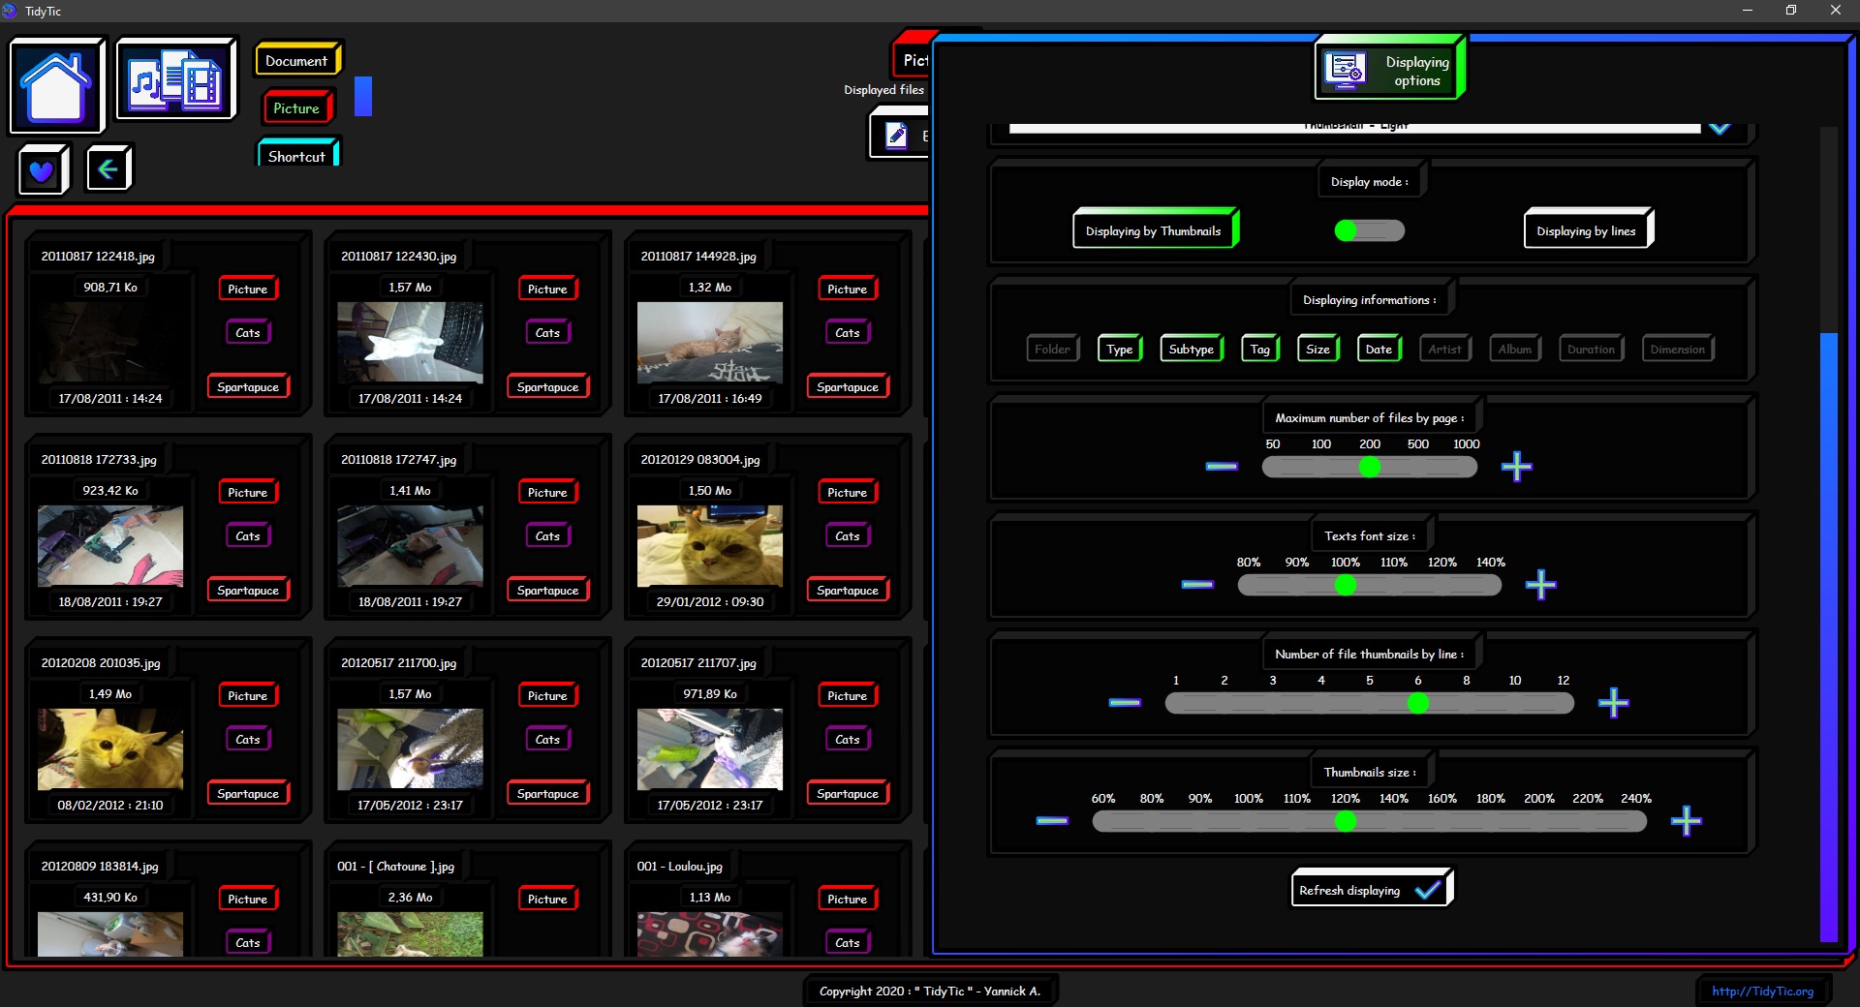Enable the Album information toggle
1860x1007 pixels.
pyautogui.click(x=1515, y=350)
